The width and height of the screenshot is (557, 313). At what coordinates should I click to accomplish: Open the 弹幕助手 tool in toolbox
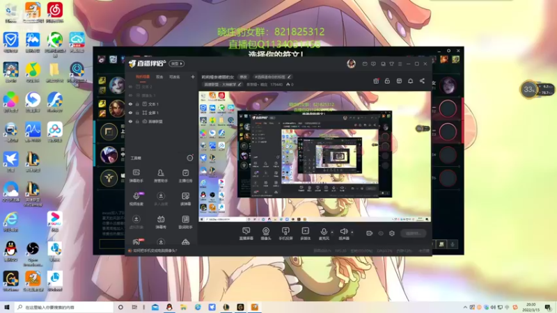[136, 176]
